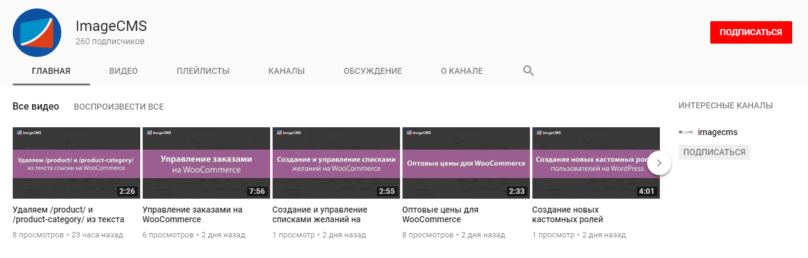Click the ImageCMS channel title
This screenshot has width=808, height=258.
pyautogui.click(x=111, y=27)
